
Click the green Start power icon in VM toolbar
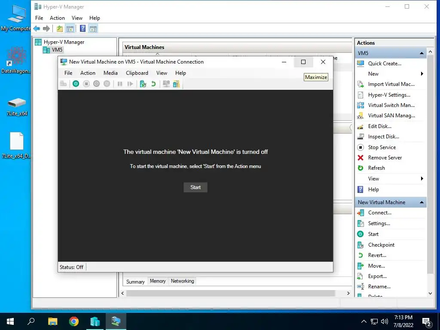[76, 84]
